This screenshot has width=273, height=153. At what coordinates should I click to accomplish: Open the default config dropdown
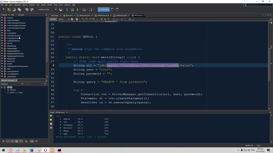pos(47,9)
